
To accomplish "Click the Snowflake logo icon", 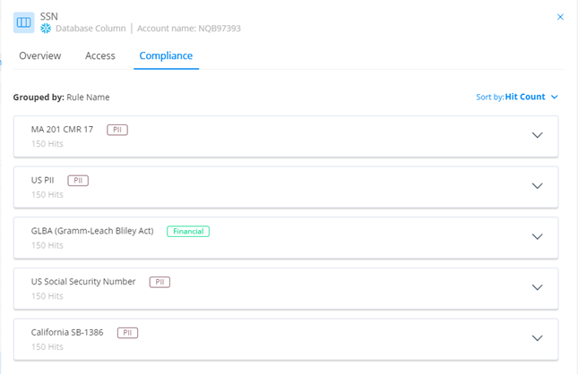I will pos(46,29).
